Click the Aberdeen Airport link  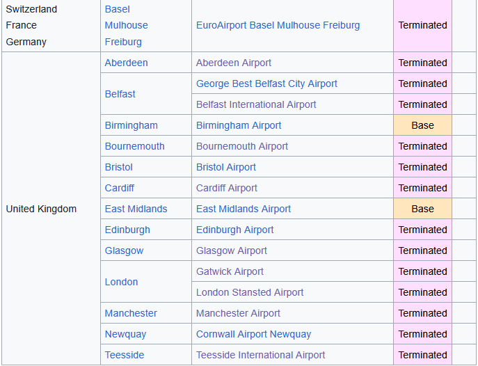[234, 63]
